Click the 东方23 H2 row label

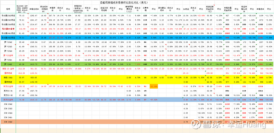pyautogui.click(x=8, y=95)
